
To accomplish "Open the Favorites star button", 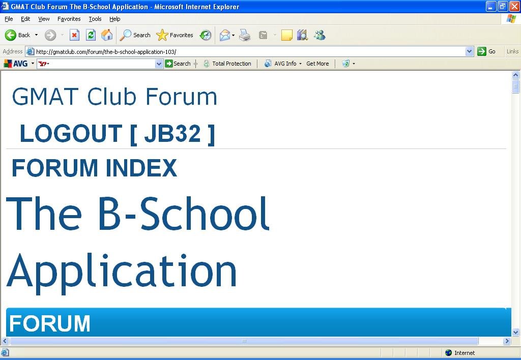I will tap(175, 35).
